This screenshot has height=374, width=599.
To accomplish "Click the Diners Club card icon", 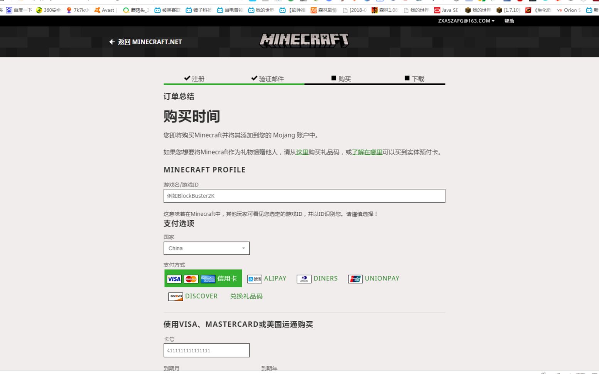I will tap(304, 279).
